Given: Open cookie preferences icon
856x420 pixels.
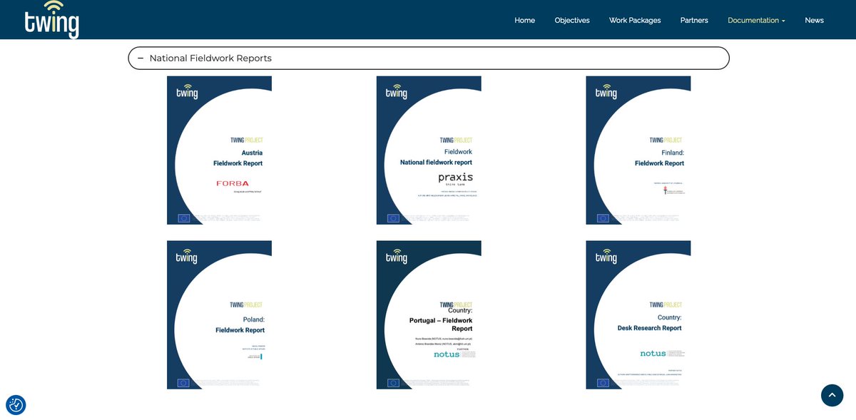Looking at the screenshot, I should click(16, 405).
